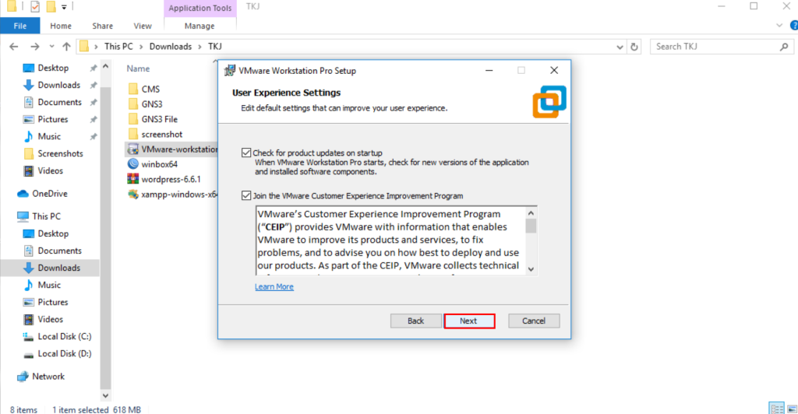Switch to the Share ribbon tab

pos(102,26)
